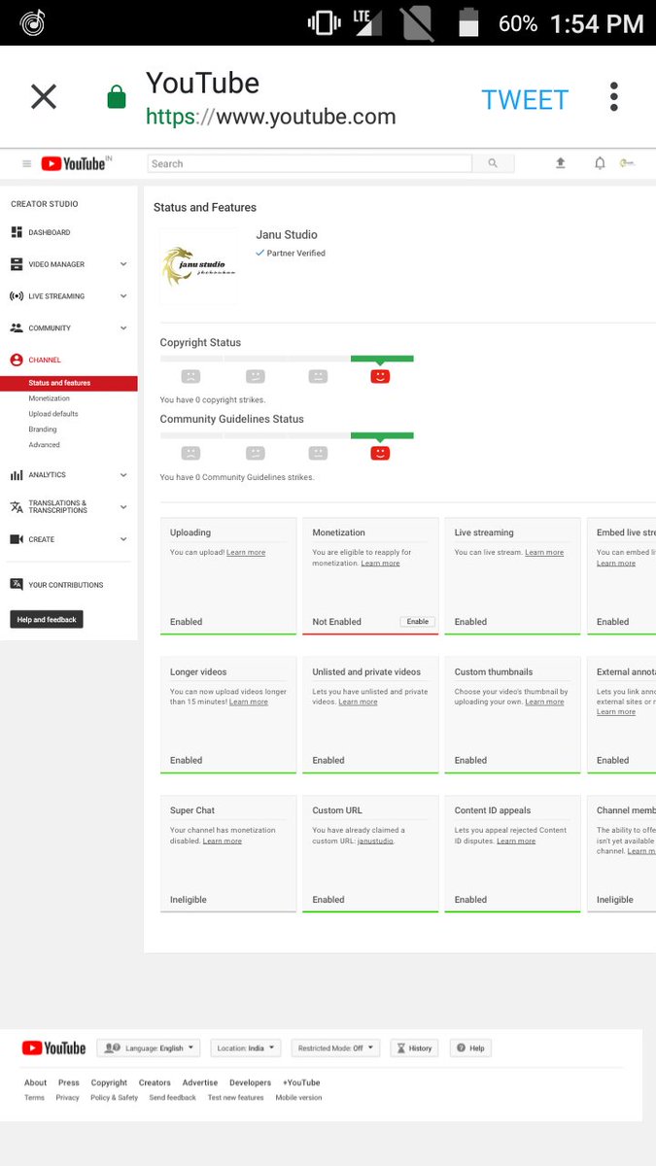
Task: Expand the Analytics section chevron
Action: click(x=123, y=475)
